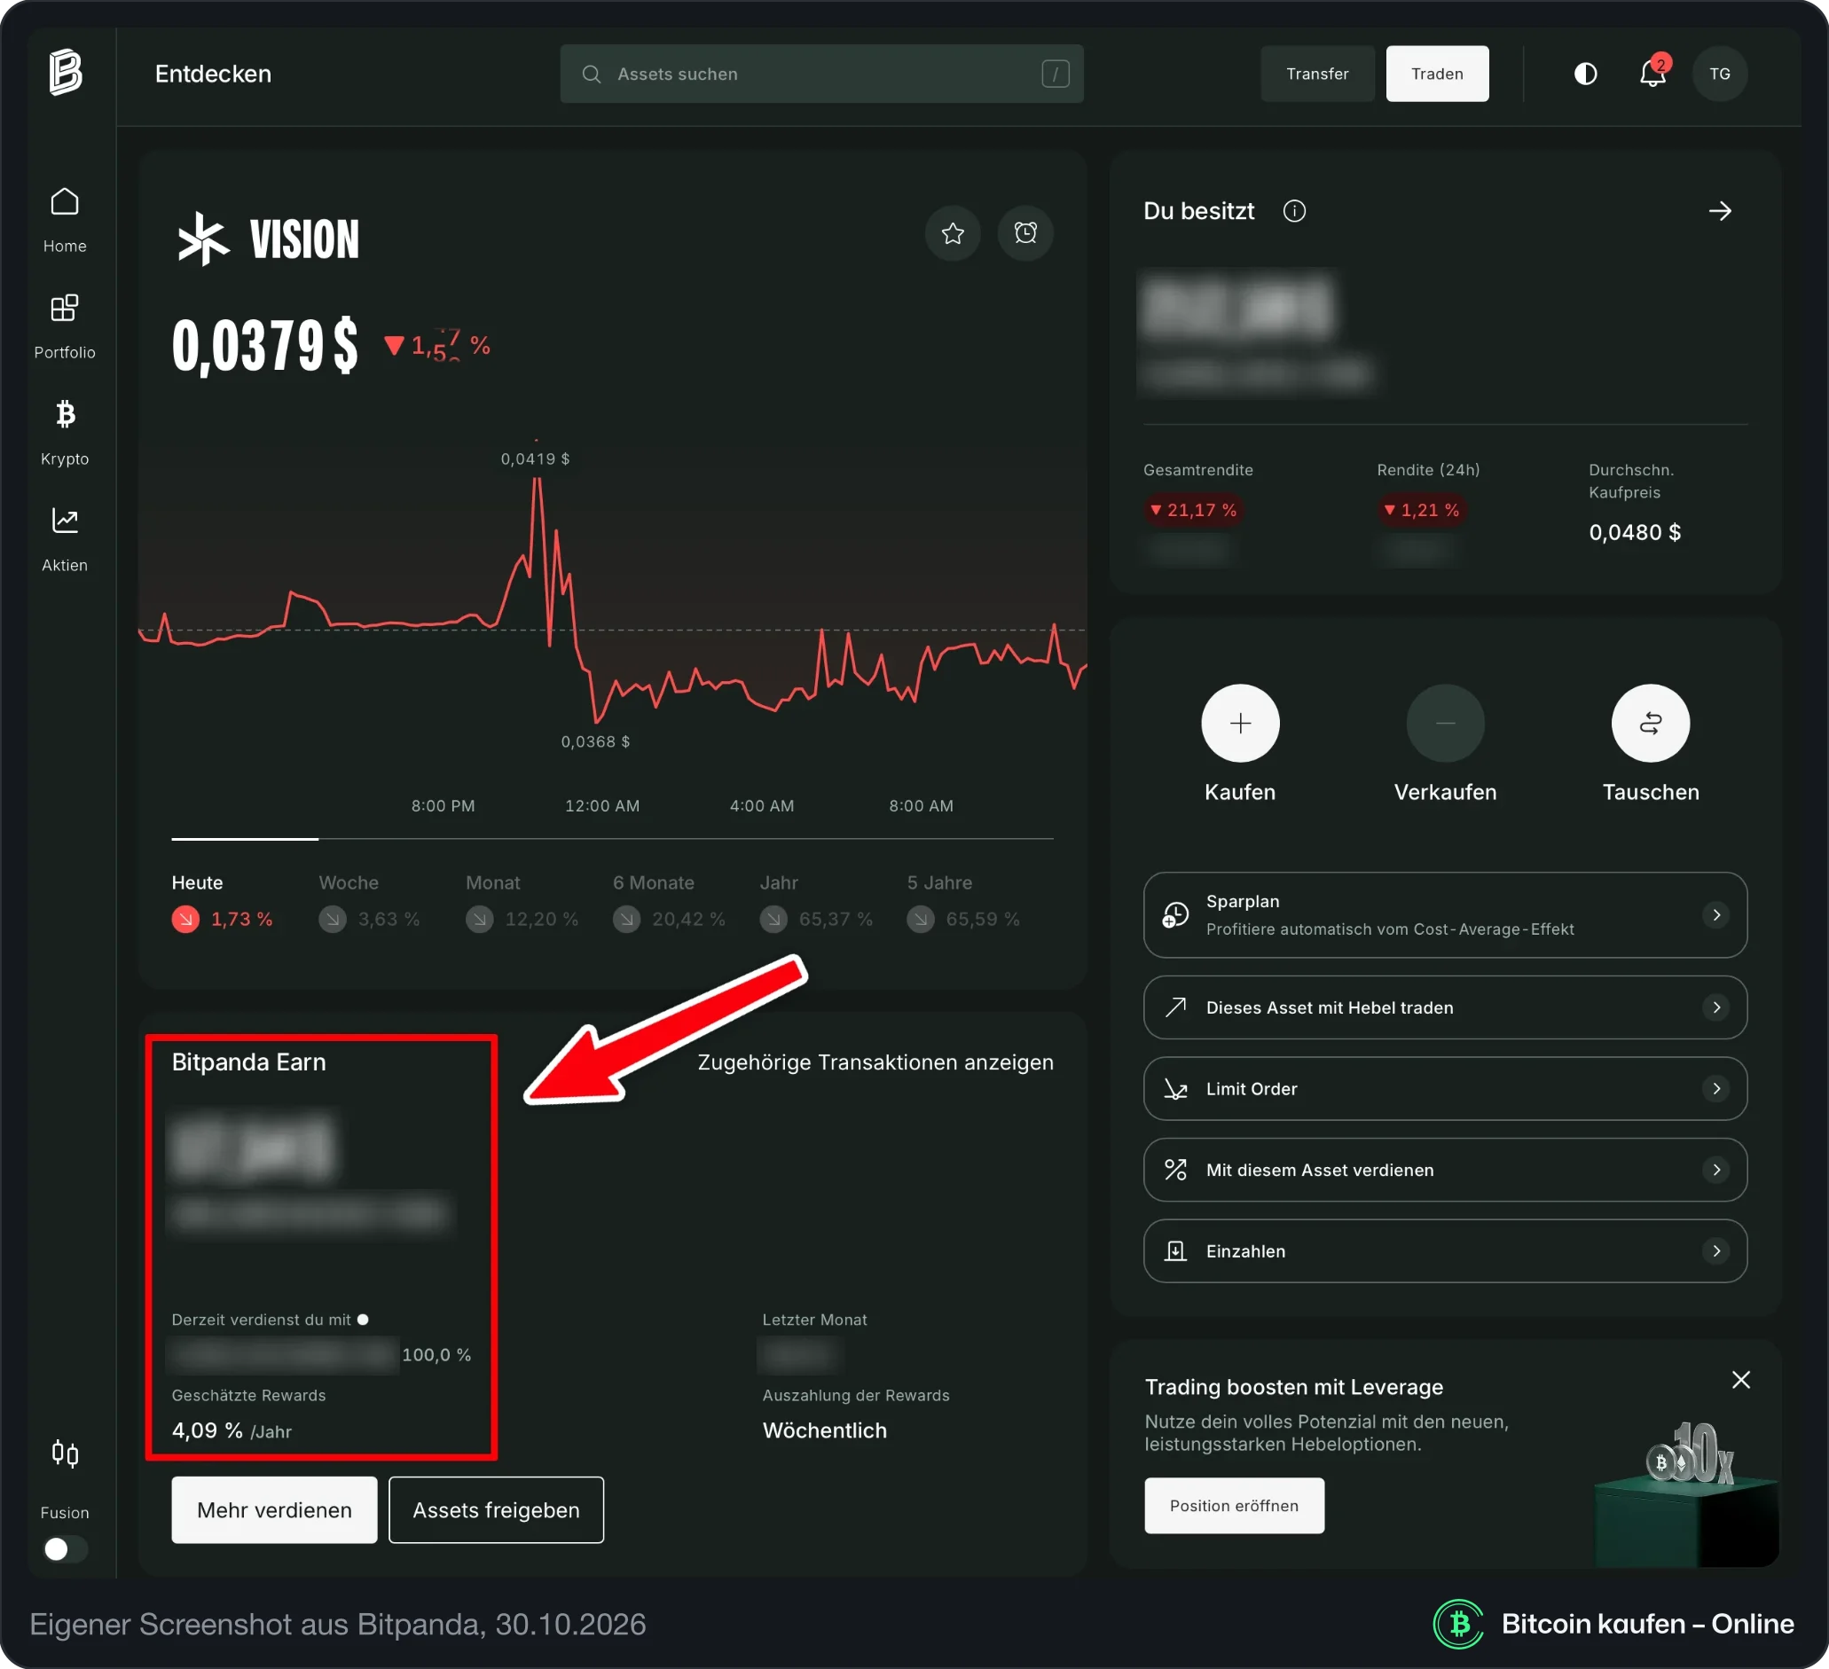Go to Home in the sidebar

coord(65,221)
